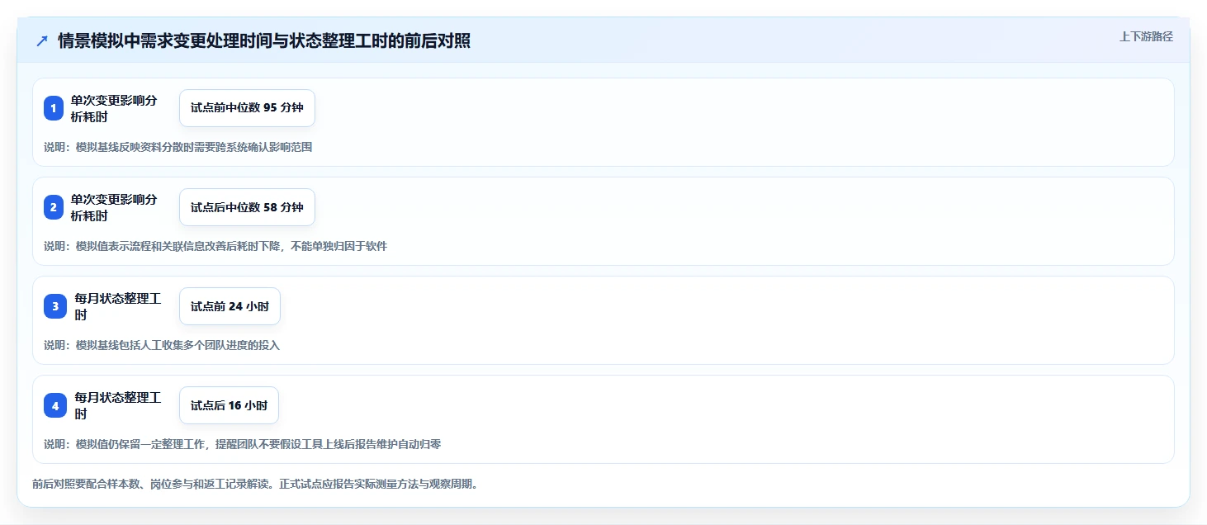Click the step 3 number badge
This screenshot has width=1207, height=525.
pyautogui.click(x=55, y=306)
